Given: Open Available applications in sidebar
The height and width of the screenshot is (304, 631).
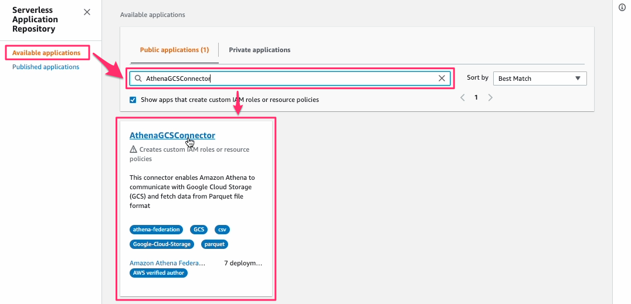Looking at the screenshot, I should [x=46, y=53].
